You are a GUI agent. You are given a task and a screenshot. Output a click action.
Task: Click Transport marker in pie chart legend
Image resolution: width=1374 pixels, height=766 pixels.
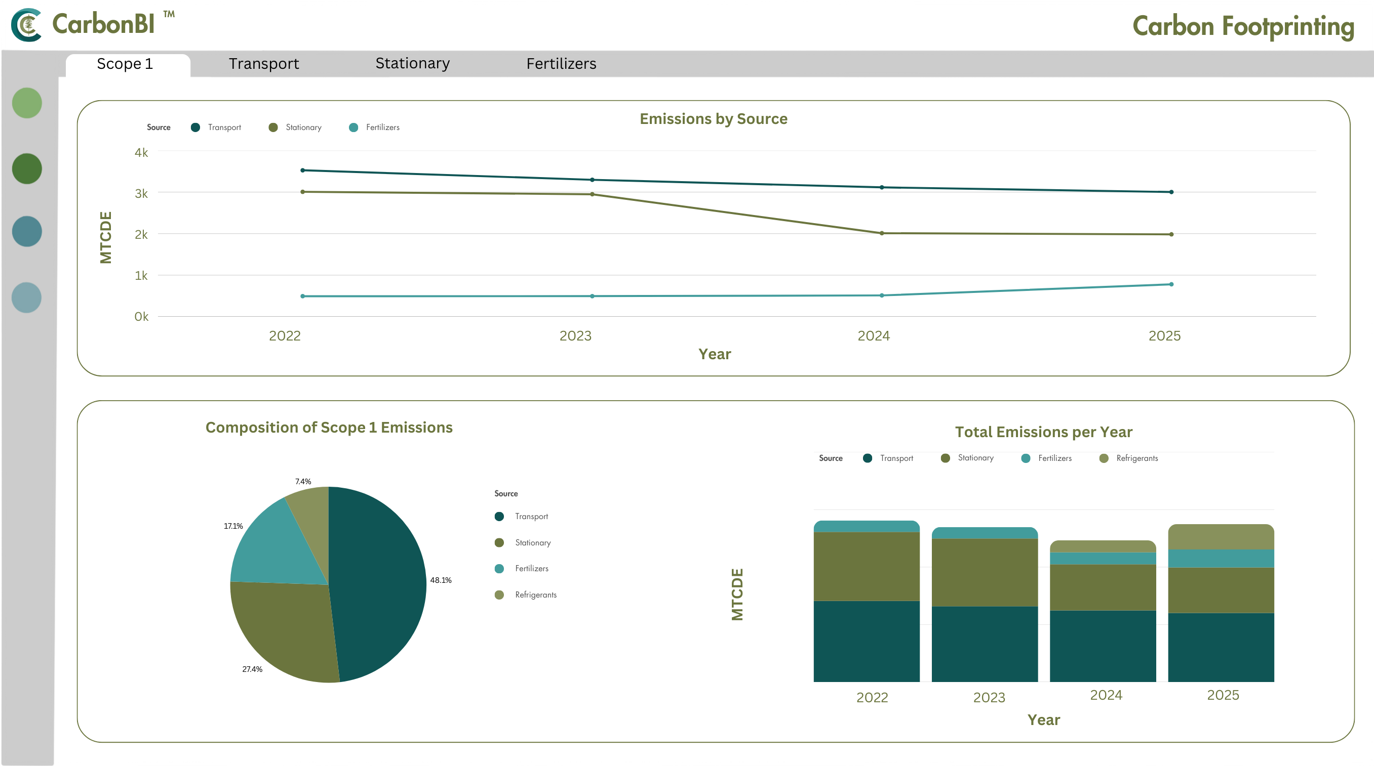pos(499,516)
